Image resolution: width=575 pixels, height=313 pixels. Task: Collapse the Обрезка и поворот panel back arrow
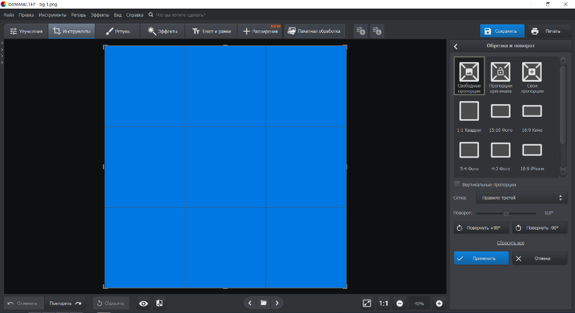pyautogui.click(x=456, y=46)
